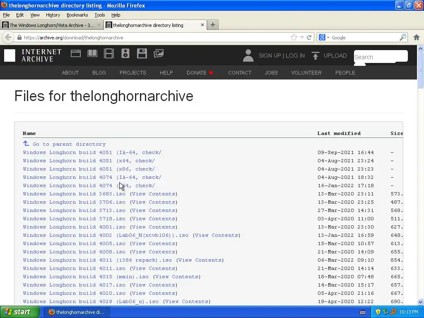Screen dimensions: 424x318
Task: Close the directory listing tab
Action: point(202,25)
